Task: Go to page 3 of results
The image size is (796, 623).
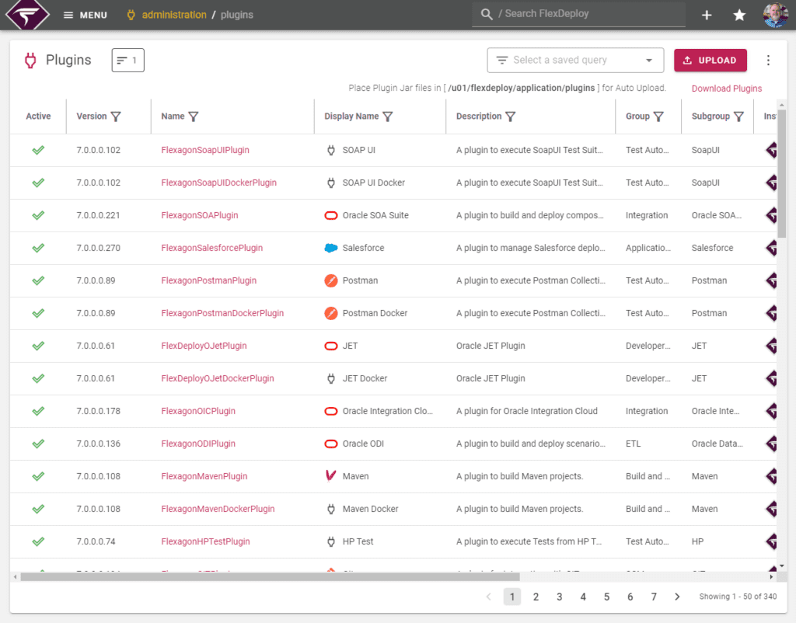Action: click(559, 596)
